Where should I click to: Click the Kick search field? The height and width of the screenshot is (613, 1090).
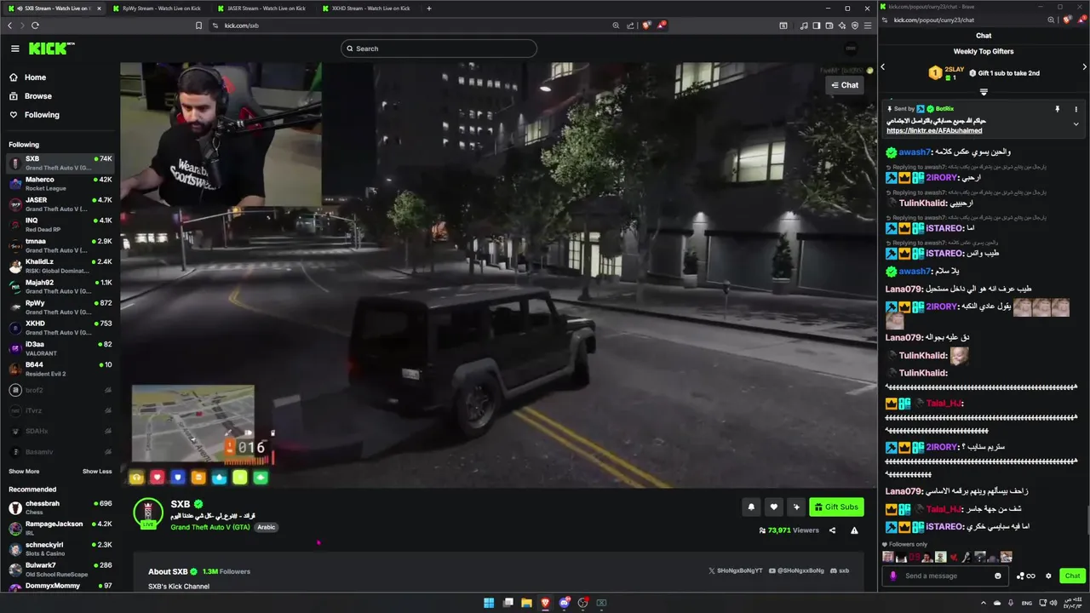point(439,49)
